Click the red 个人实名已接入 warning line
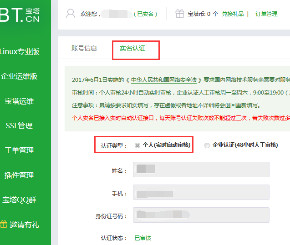The height and width of the screenshot is (245, 290). point(181,118)
